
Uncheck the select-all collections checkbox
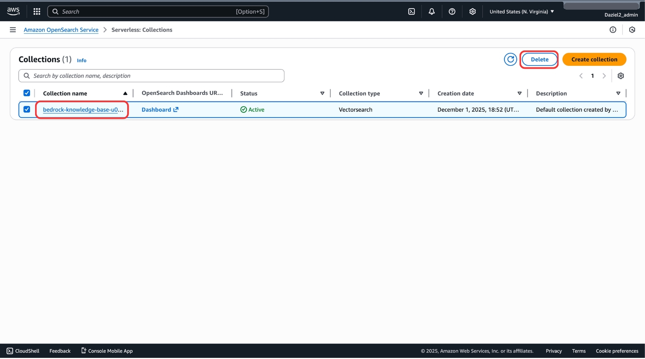pyautogui.click(x=27, y=93)
